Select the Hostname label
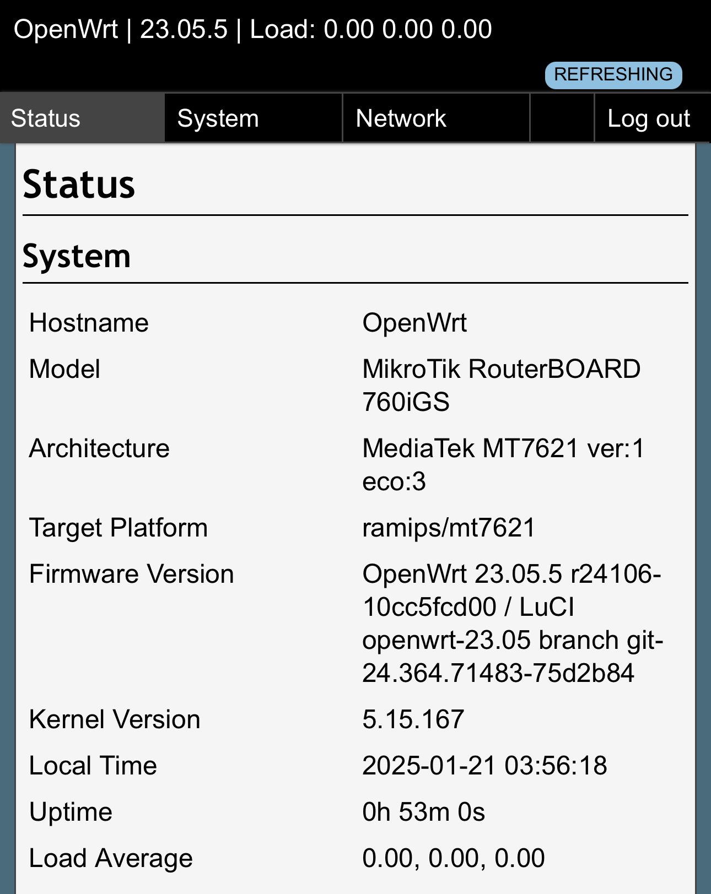The width and height of the screenshot is (711, 894). pos(89,323)
